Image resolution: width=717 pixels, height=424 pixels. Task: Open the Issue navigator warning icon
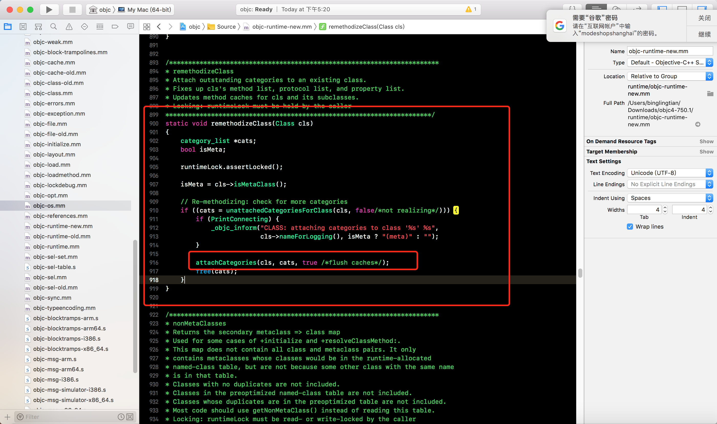69,27
